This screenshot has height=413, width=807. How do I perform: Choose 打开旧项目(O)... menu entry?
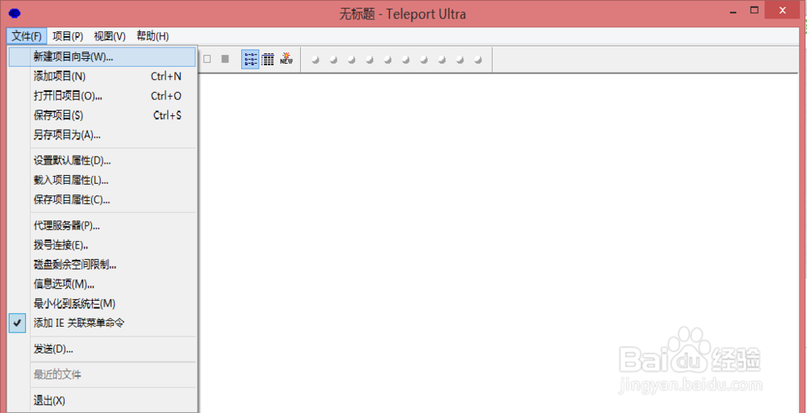click(102, 96)
